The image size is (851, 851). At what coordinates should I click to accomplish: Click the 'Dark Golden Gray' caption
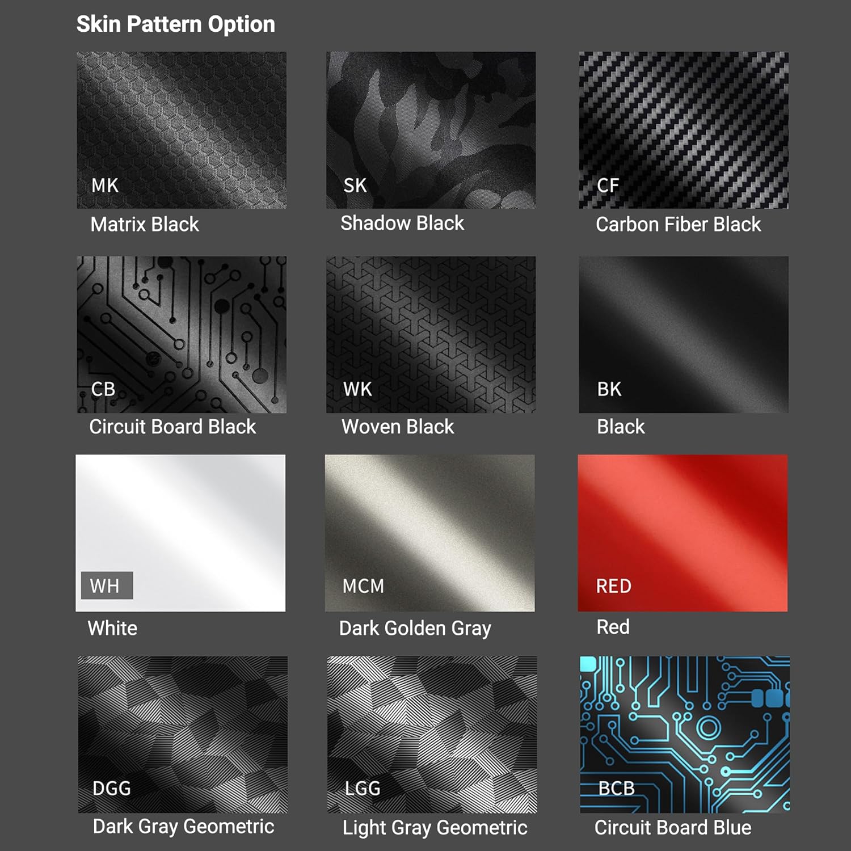(x=415, y=629)
